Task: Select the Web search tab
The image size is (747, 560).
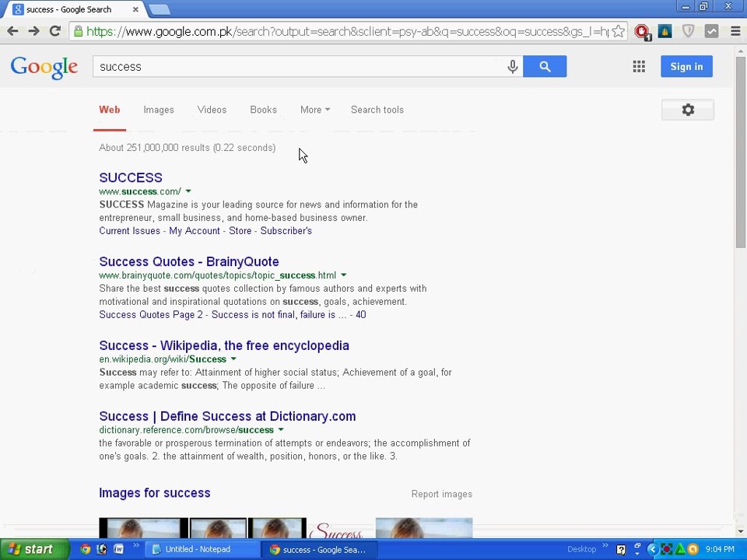Action: tap(109, 110)
